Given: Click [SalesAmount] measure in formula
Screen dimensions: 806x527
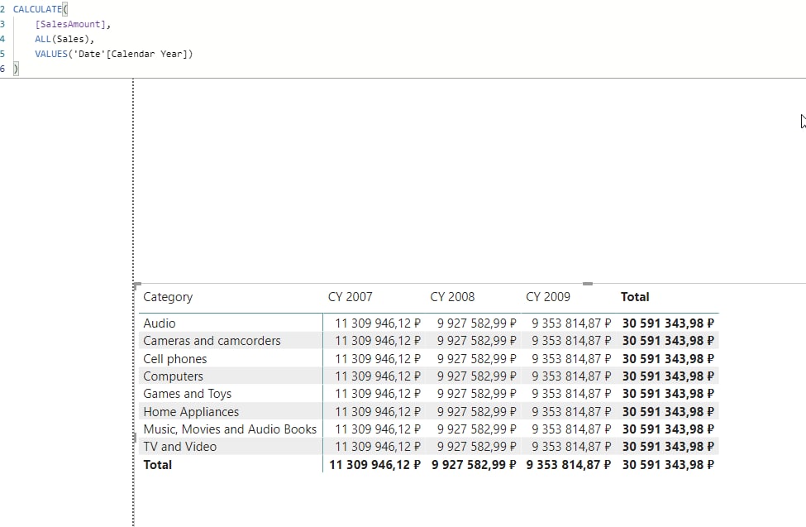Looking at the screenshot, I should 70,24.
